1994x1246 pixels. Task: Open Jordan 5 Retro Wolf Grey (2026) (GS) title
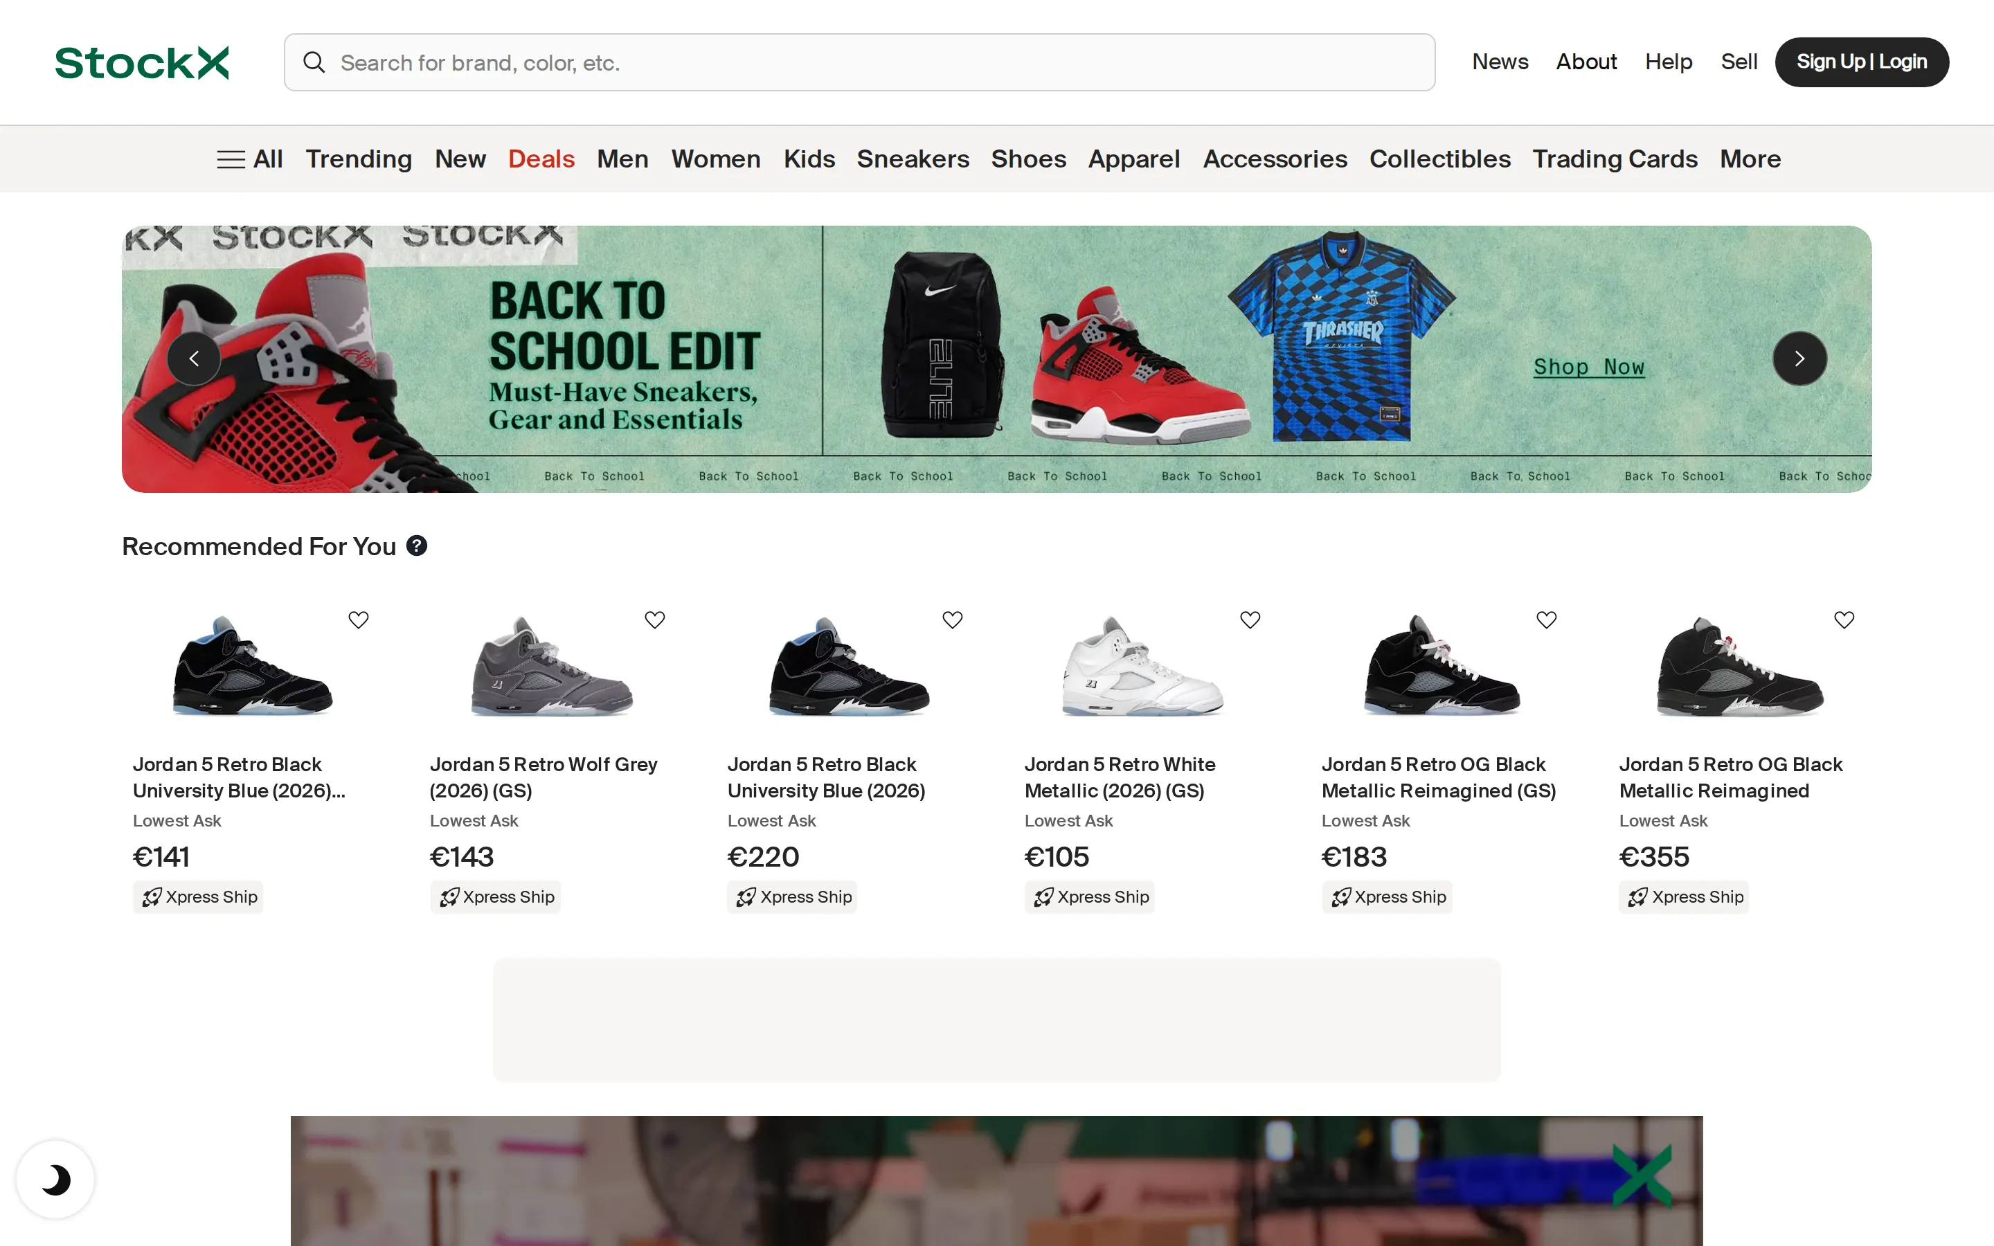tap(544, 777)
